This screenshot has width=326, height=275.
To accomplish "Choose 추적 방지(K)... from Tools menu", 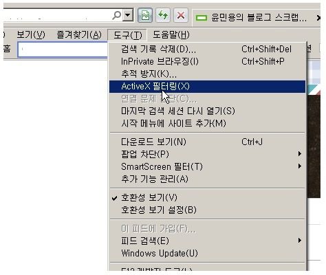I will (x=207, y=74).
